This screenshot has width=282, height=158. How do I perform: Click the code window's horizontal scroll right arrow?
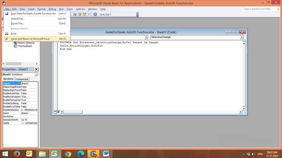tap(240, 112)
